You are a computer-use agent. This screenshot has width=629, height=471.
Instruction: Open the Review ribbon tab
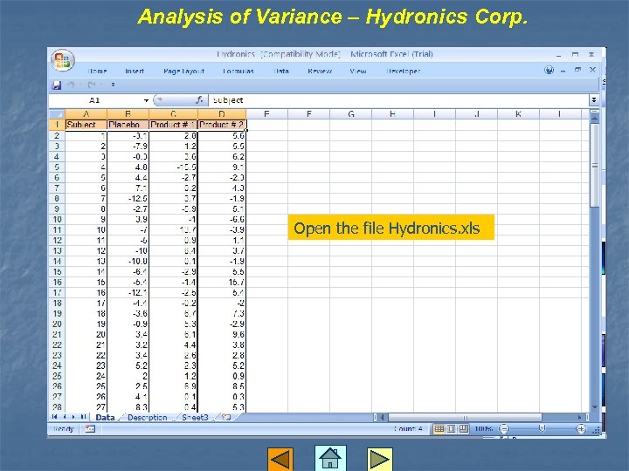pyautogui.click(x=320, y=71)
